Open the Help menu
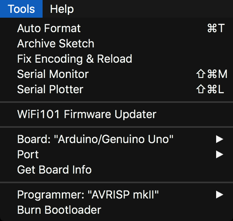233x221 pixels. coord(62,9)
